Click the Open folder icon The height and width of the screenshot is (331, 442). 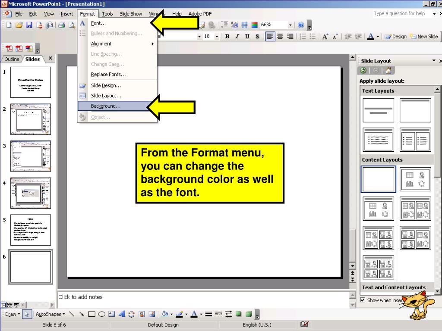pos(19,25)
